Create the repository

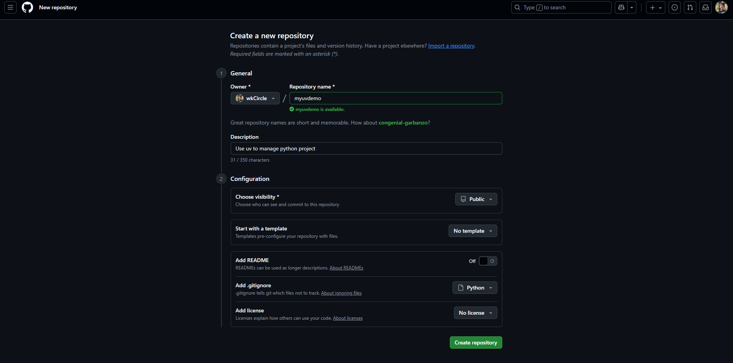point(476,342)
